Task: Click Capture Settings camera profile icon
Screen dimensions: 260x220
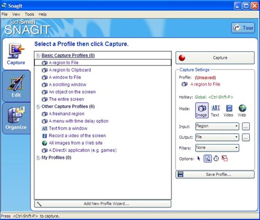Action: [x=184, y=84]
